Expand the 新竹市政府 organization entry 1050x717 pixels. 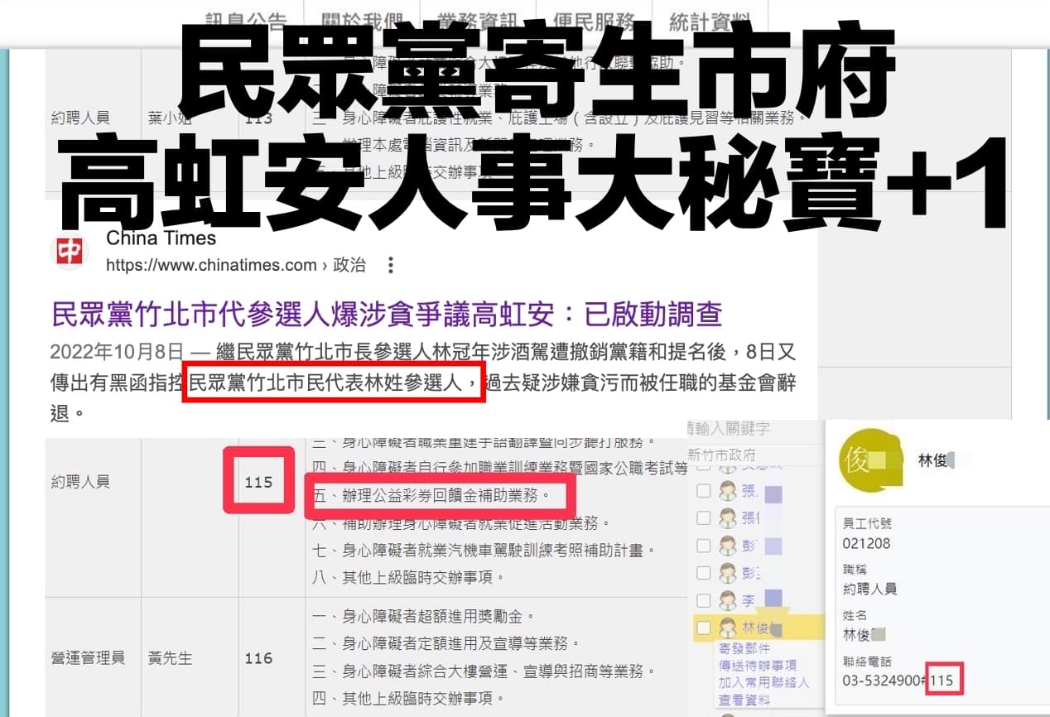pyautogui.click(x=721, y=455)
